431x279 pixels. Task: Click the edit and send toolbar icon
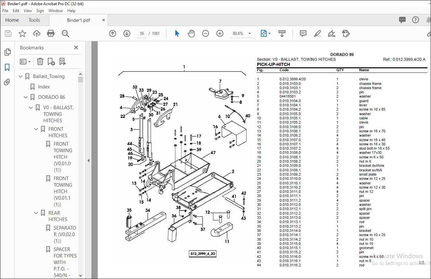tap(346, 33)
